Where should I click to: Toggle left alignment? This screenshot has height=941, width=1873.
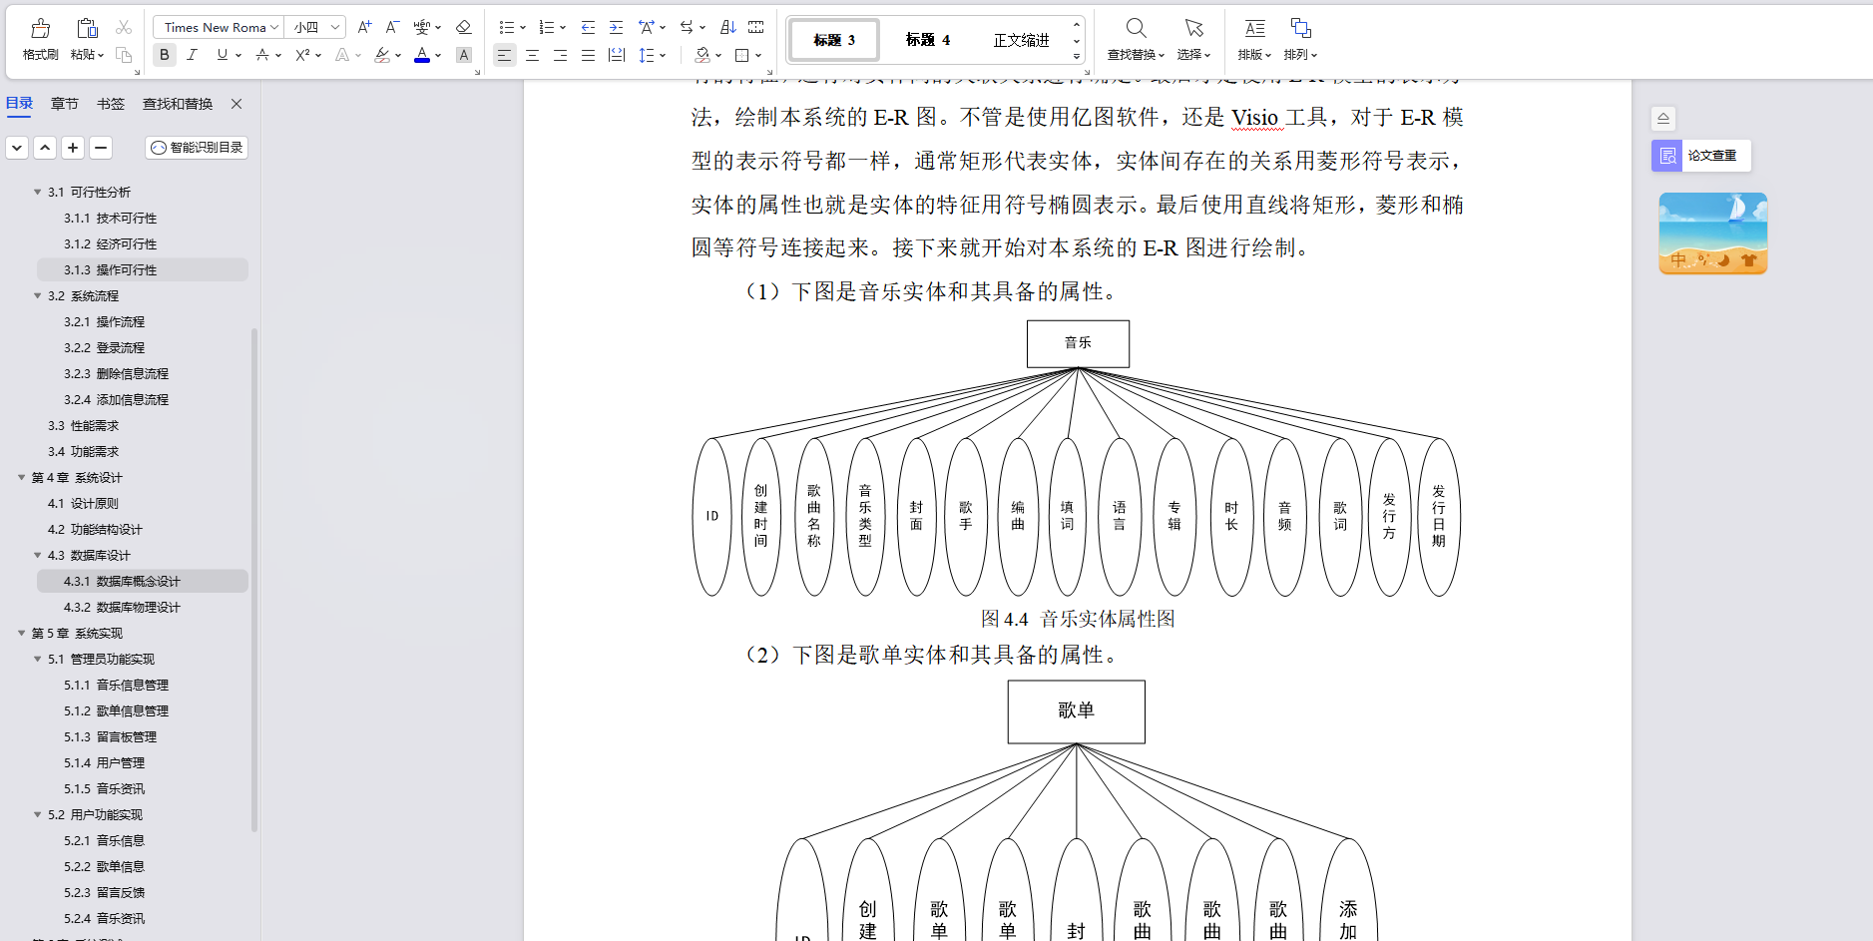point(504,55)
